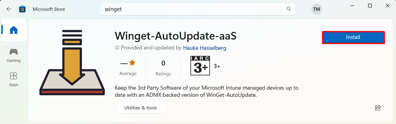Open the TM profile avatar
Screen dimensions: 396x124
tap(316, 9)
